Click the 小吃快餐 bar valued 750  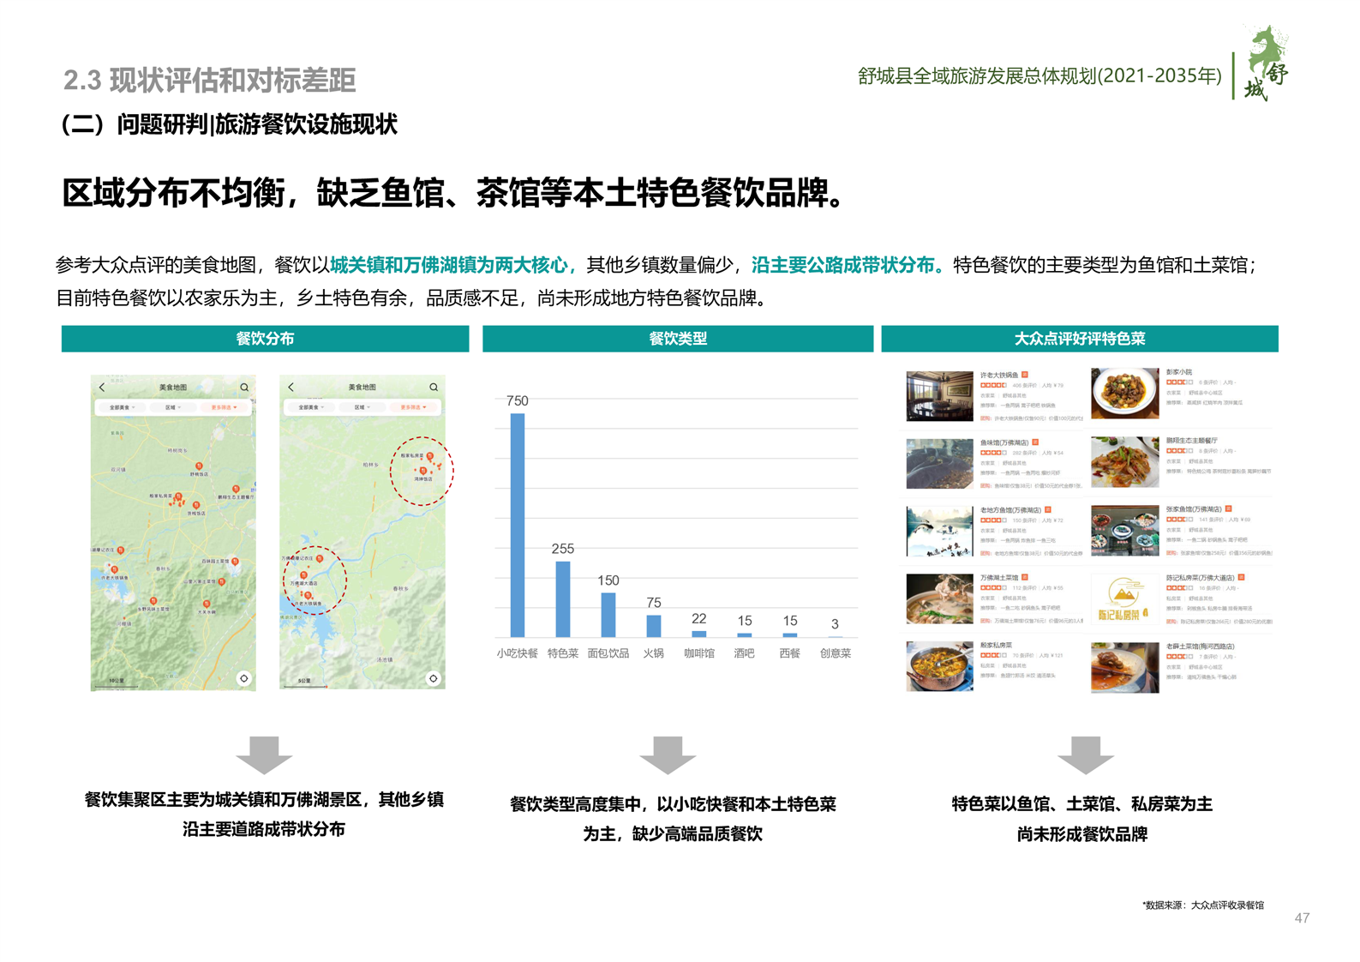click(518, 525)
